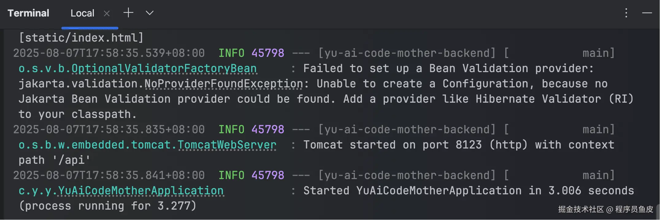Click the terminal vertical scrollbar thumb
This screenshot has width=660, height=220.
658,212
